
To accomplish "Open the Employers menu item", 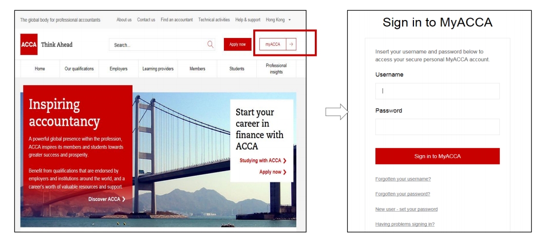I will point(119,69).
